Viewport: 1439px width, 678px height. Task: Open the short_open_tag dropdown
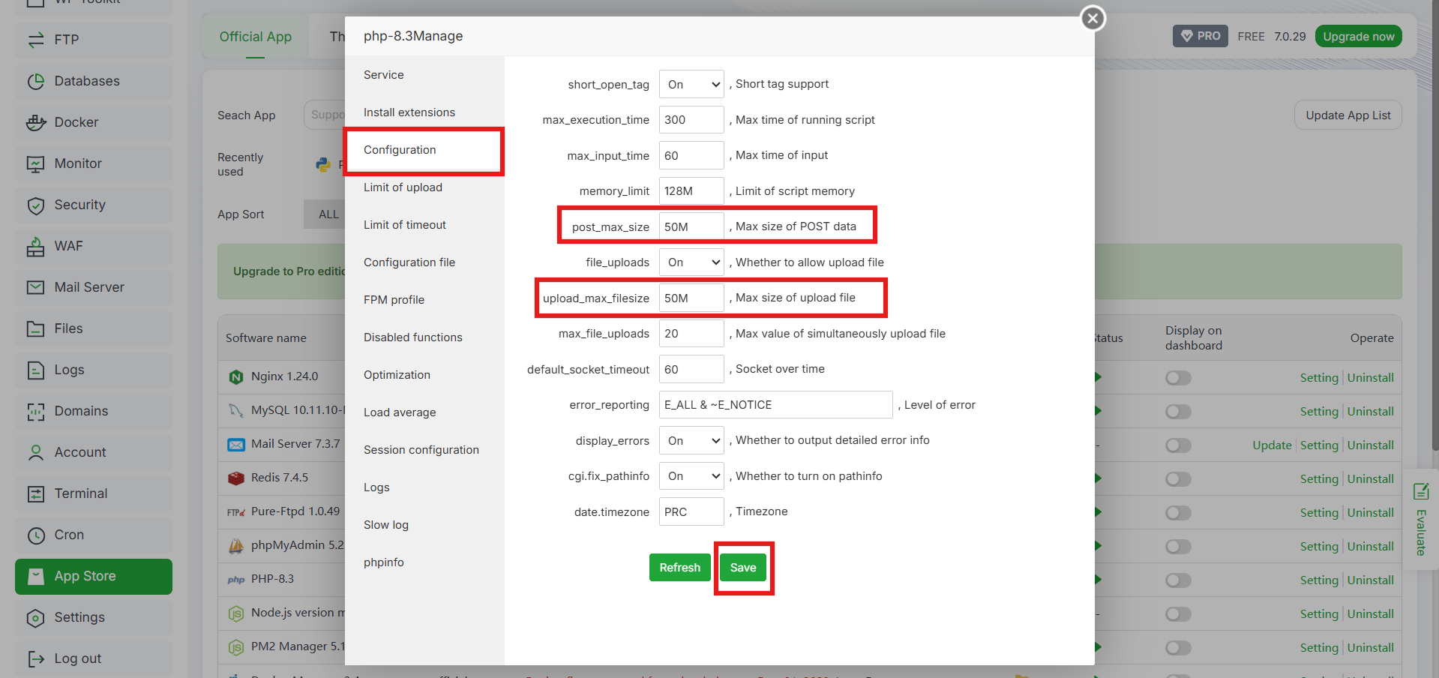coord(691,84)
